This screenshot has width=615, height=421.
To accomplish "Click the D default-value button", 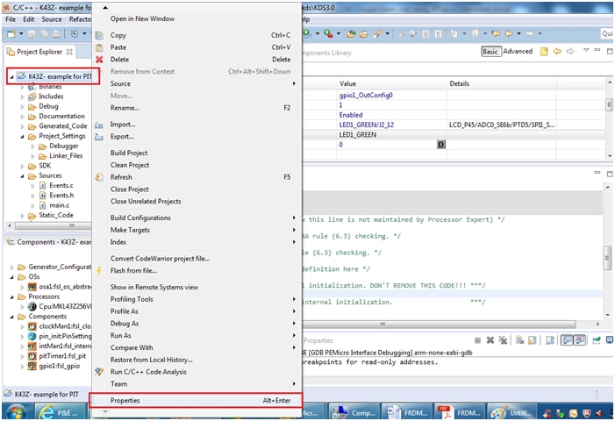I will 441,144.
